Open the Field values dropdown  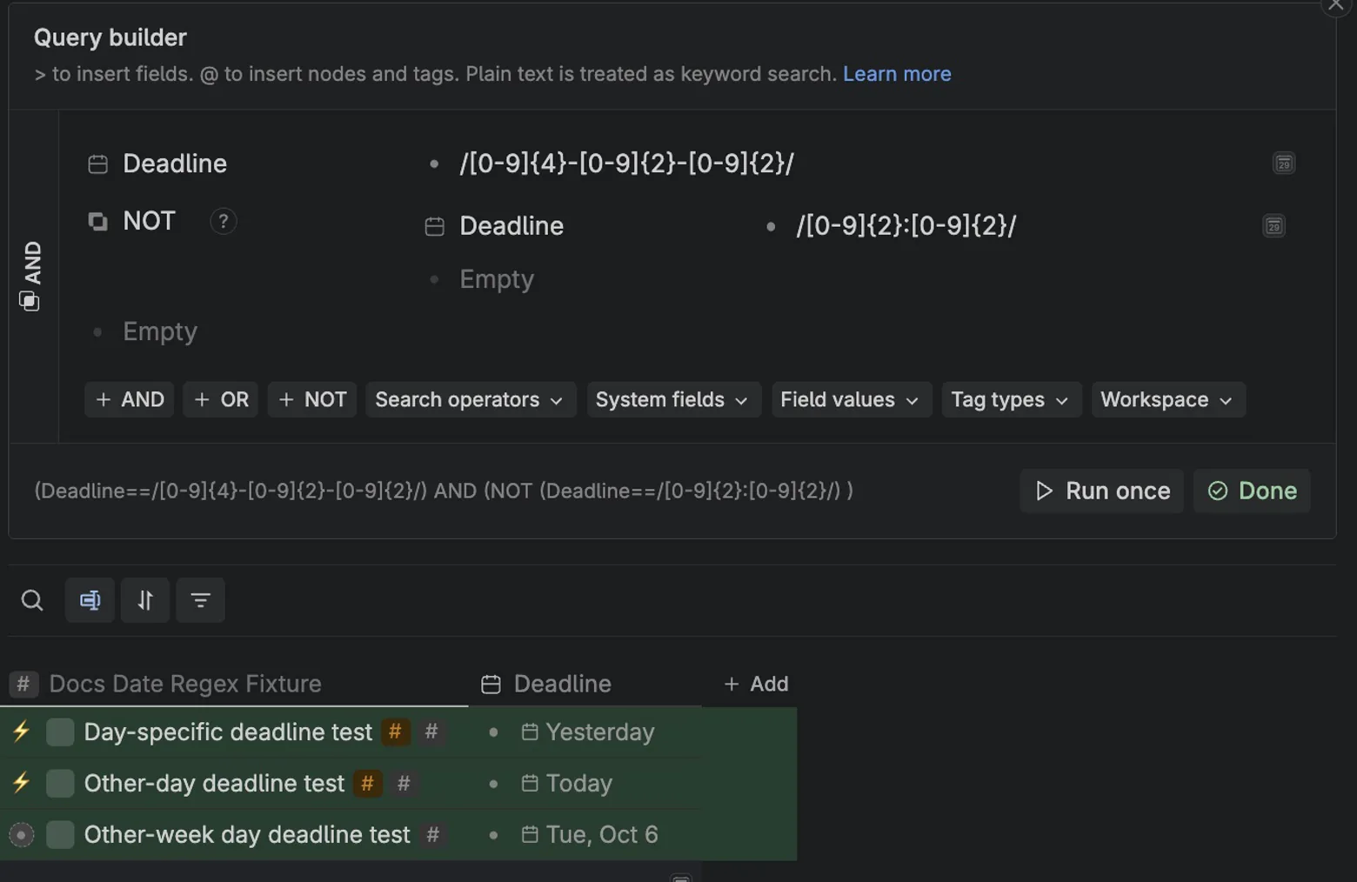(x=852, y=400)
